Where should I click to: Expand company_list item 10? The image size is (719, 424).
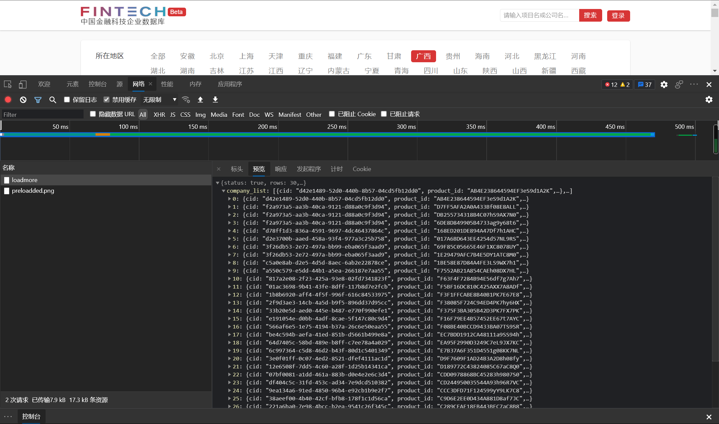click(x=229, y=279)
